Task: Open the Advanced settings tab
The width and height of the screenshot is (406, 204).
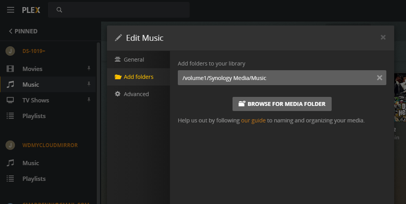Action: click(x=136, y=94)
